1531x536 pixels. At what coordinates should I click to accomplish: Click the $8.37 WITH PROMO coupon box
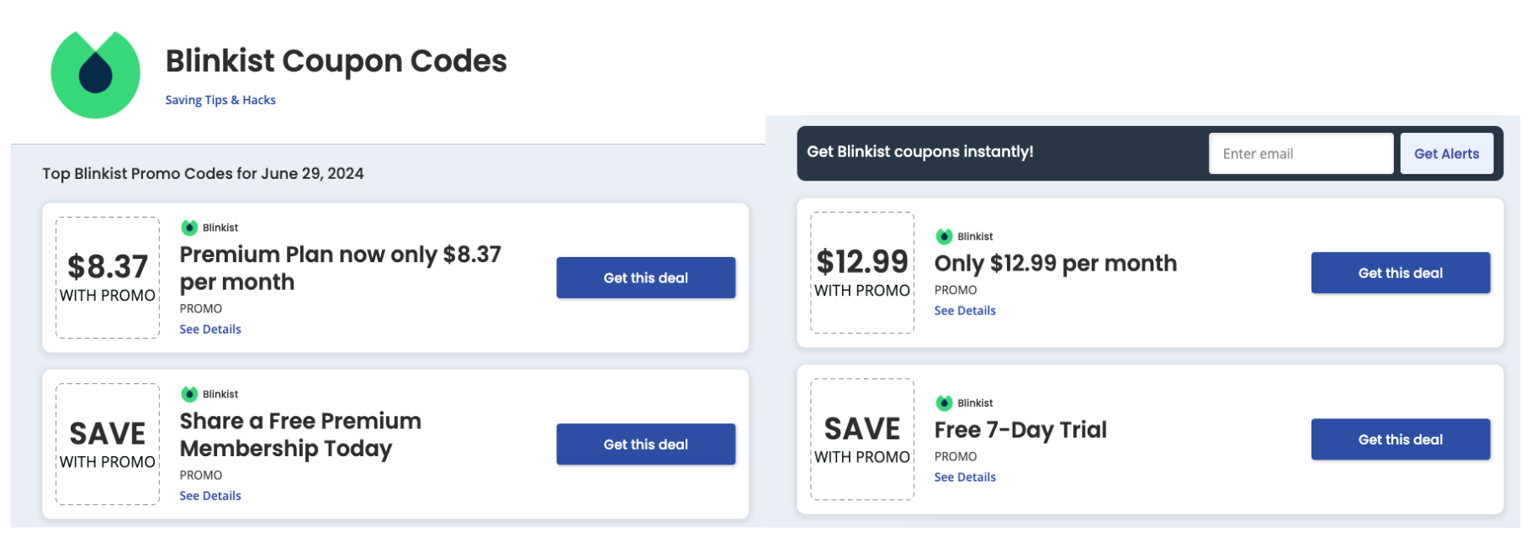coord(108,278)
